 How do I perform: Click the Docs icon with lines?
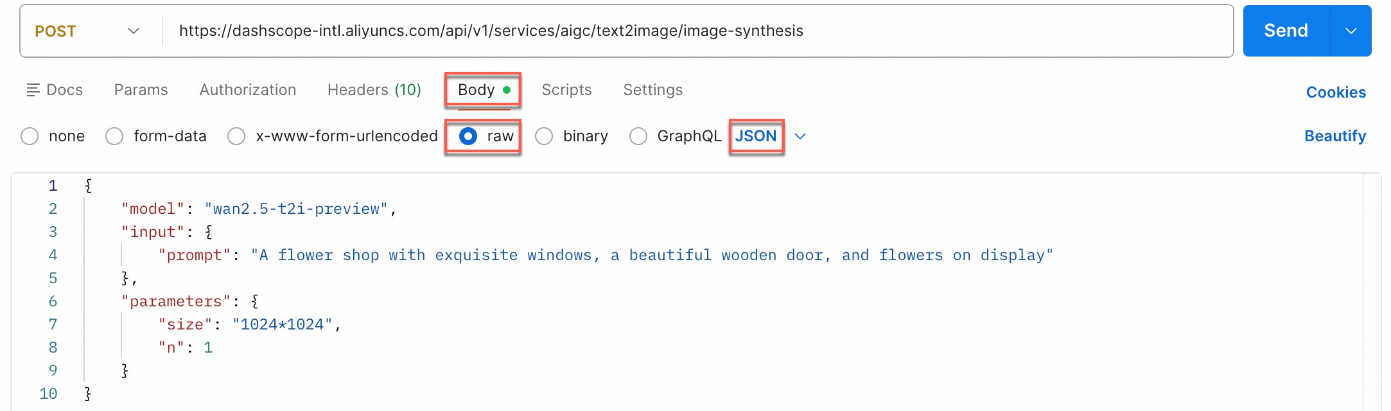[32, 91]
